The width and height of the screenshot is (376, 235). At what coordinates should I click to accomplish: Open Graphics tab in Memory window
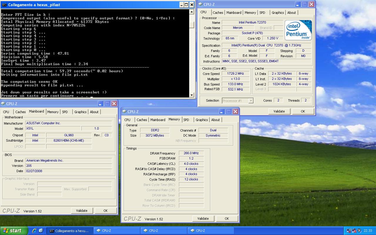tap(202, 120)
